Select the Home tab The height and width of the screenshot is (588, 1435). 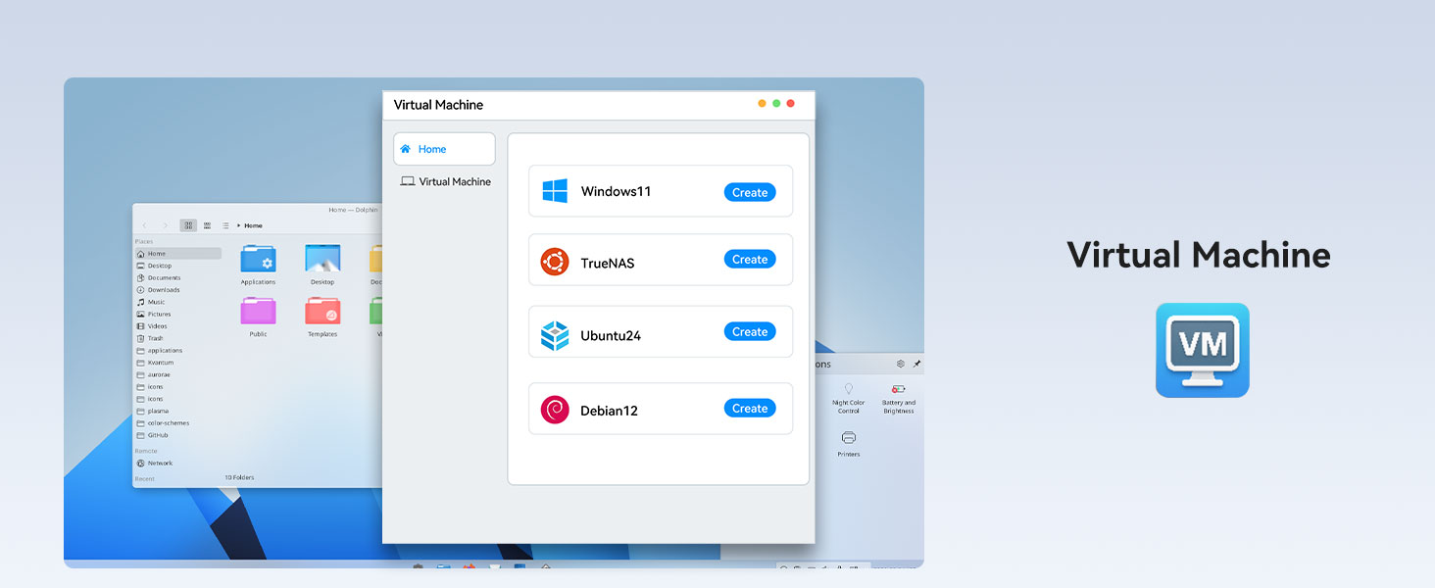click(429, 148)
